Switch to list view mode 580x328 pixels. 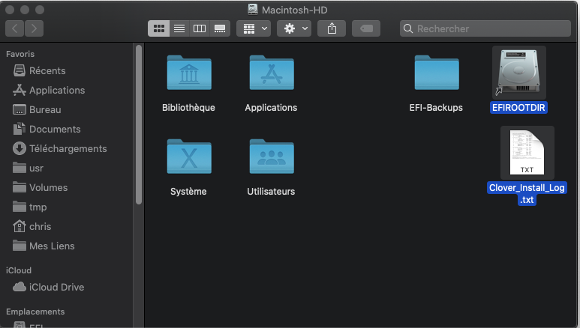pos(179,28)
